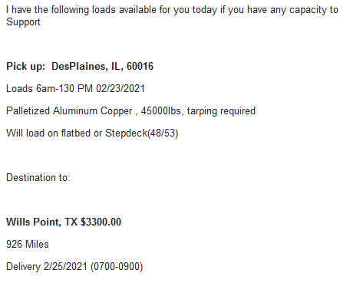Click the load date 02/23/2021
363x283 pixels.
pyautogui.click(x=120, y=88)
